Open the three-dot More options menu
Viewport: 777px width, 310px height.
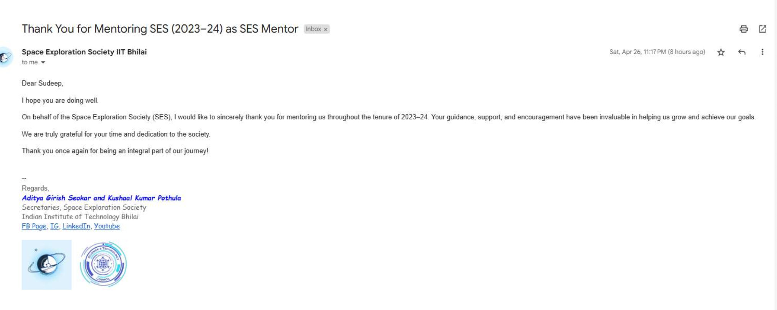point(762,52)
